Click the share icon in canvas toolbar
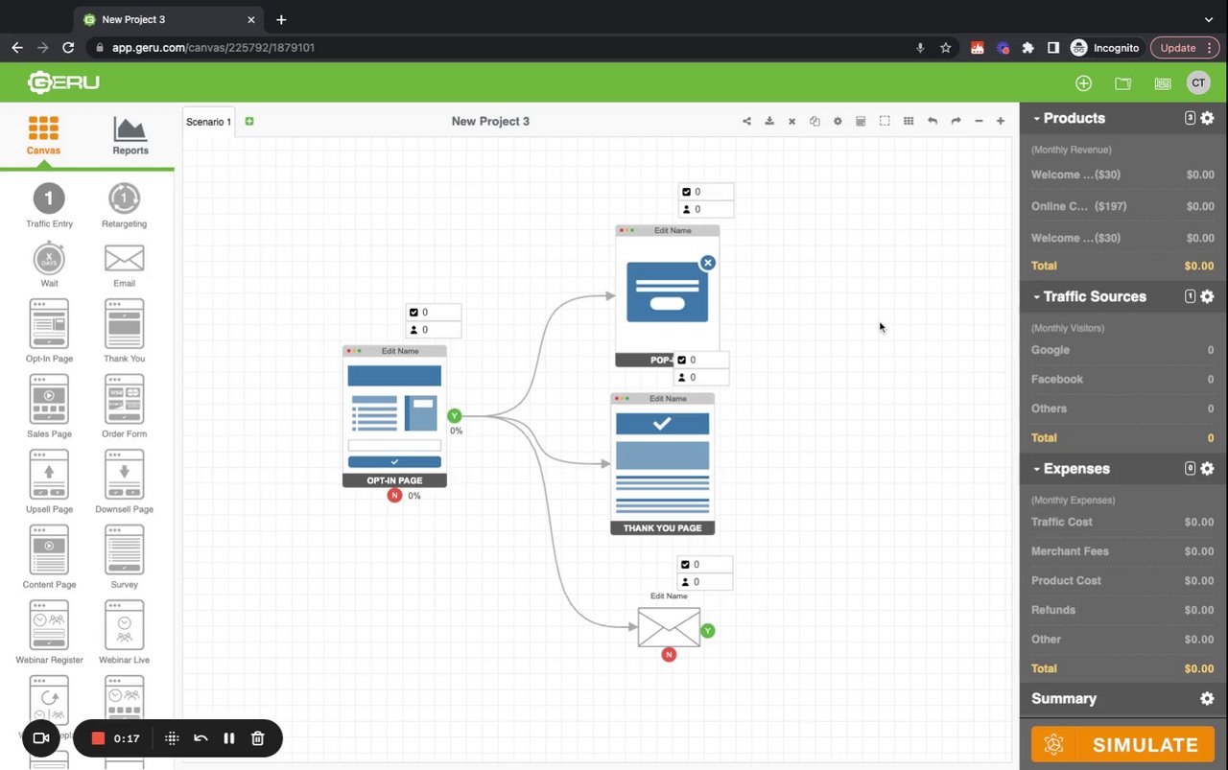Image resolution: width=1228 pixels, height=770 pixels. [x=746, y=121]
